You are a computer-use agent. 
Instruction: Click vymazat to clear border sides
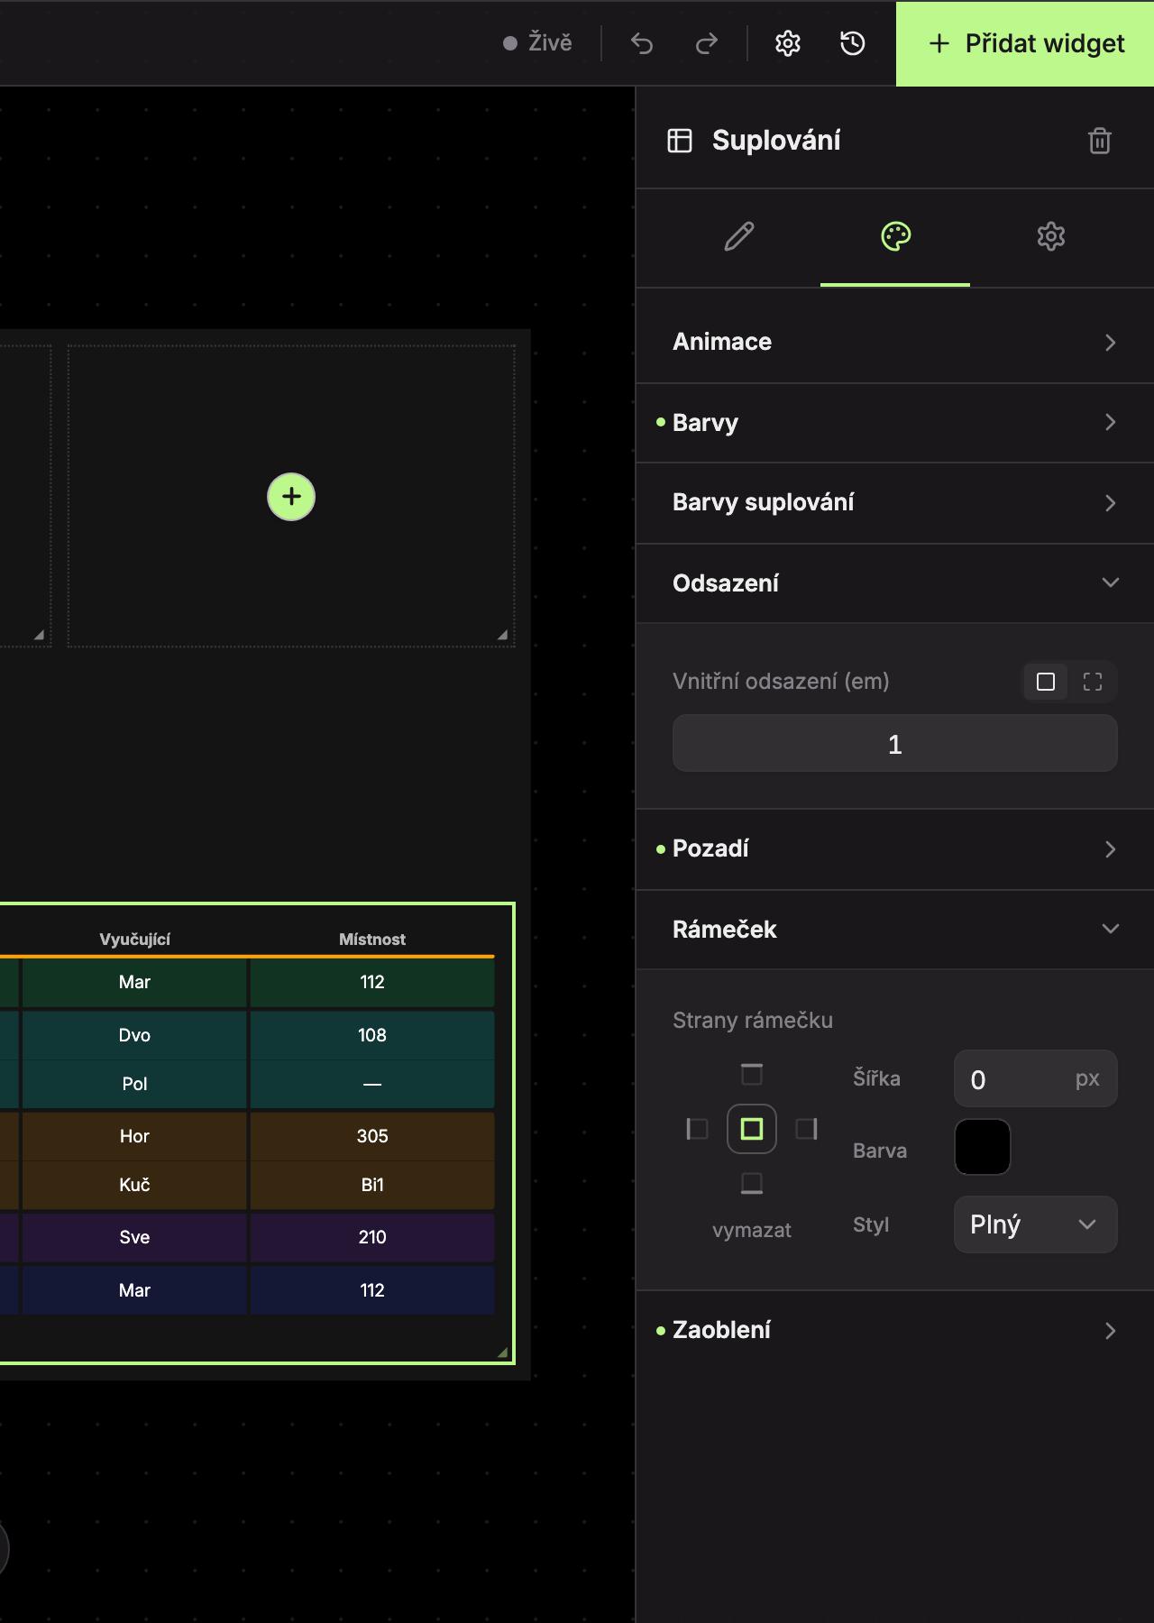coord(752,1231)
